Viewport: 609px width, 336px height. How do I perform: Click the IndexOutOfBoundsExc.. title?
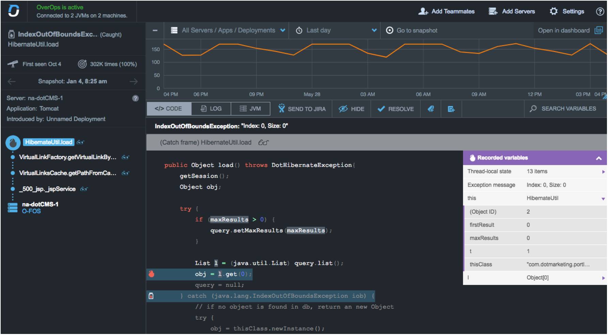pos(58,34)
